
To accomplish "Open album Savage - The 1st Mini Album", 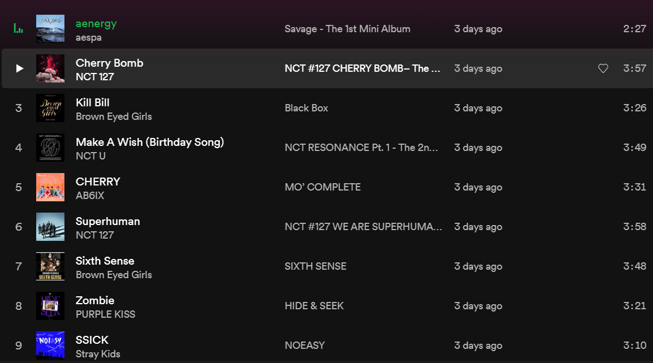I will pos(347,29).
